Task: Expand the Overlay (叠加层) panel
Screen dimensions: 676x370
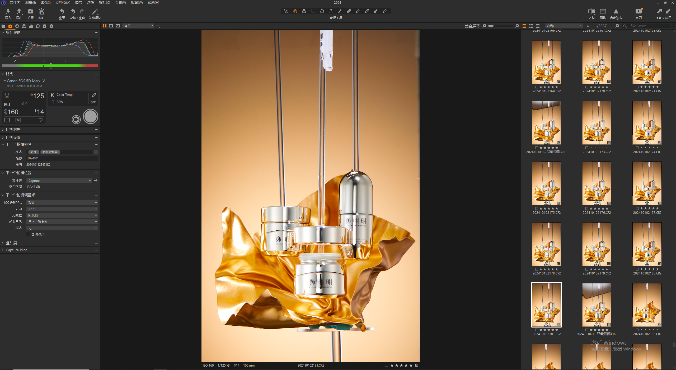Action: (x=3, y=243)
